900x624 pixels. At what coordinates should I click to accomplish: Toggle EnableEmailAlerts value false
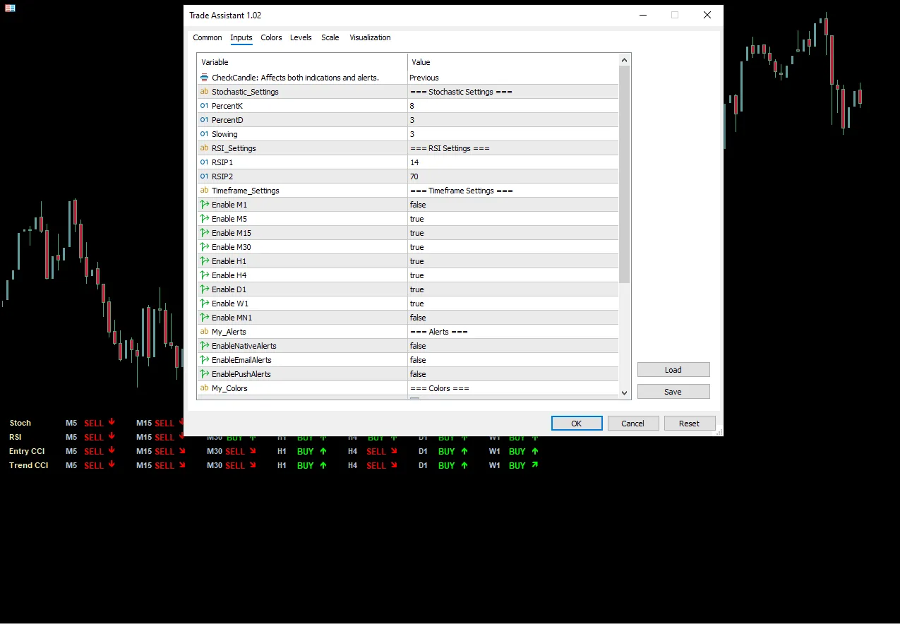[512, 360]
